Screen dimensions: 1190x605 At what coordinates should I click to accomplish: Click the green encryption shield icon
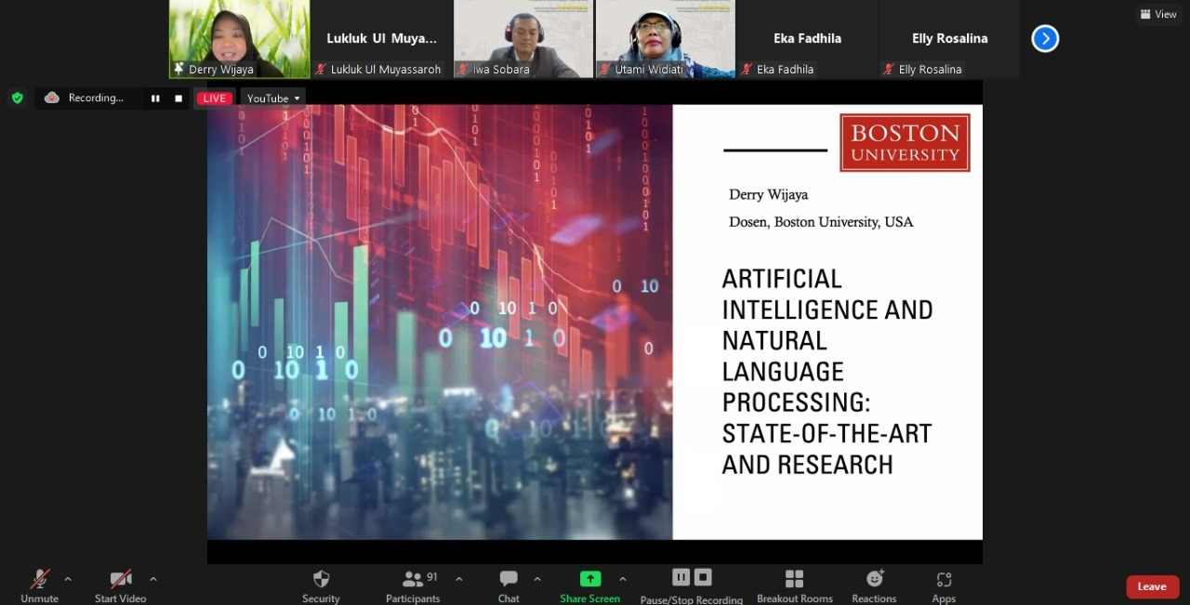[17, 98]
